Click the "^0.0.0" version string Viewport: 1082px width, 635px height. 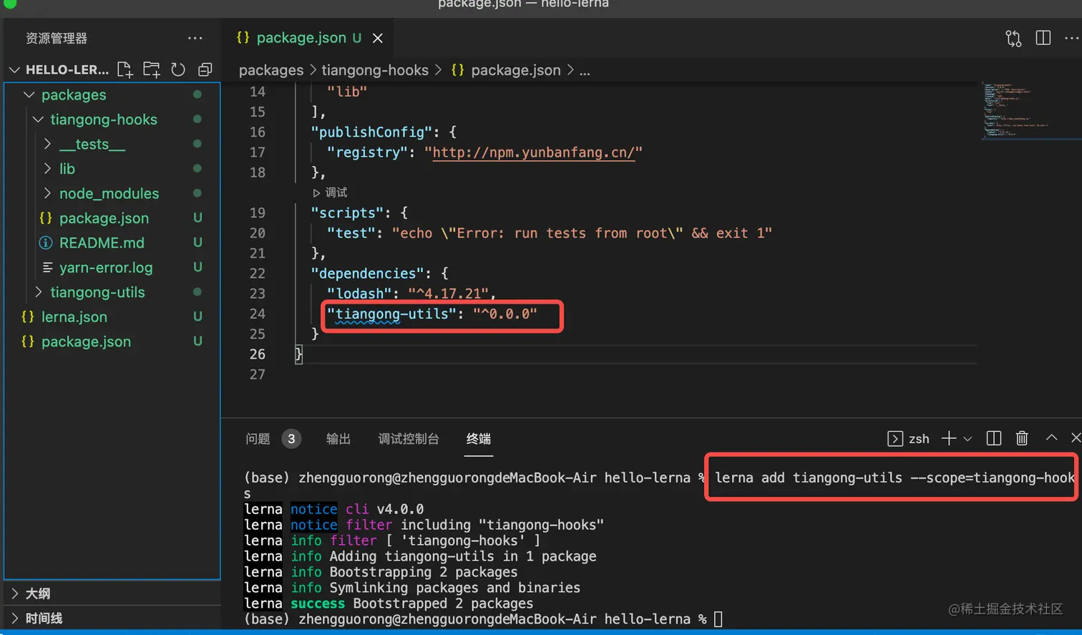coord(505,314)
